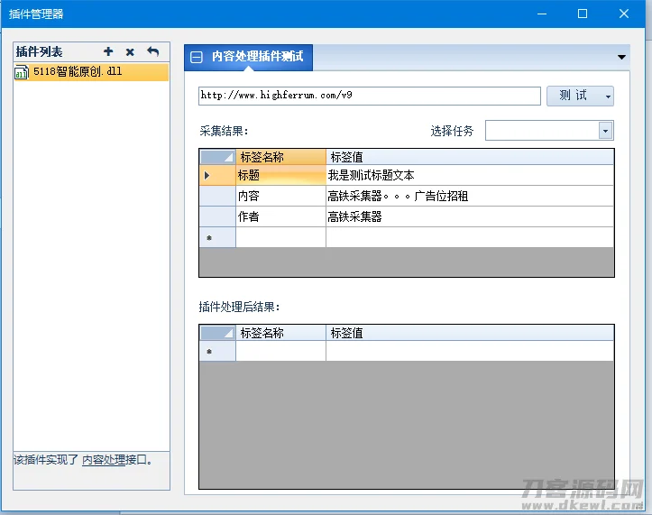Click 标签名称 column header in 采集结果 grid
Screen dimensions: 652x515
(280, 157)
